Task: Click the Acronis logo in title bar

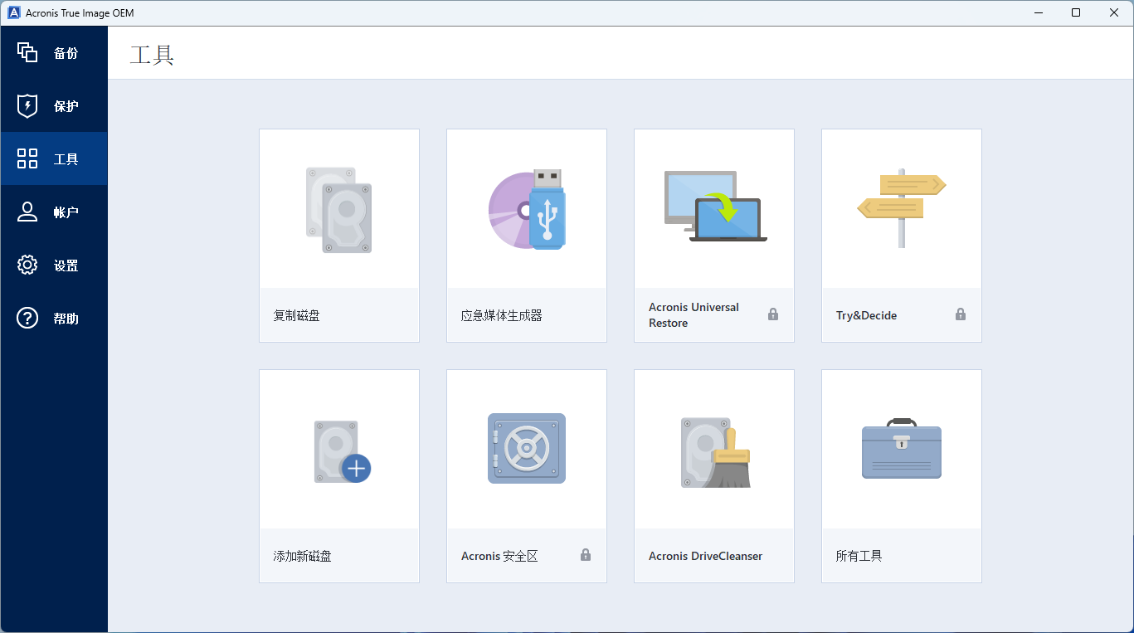Action: [x=14, y=12]
